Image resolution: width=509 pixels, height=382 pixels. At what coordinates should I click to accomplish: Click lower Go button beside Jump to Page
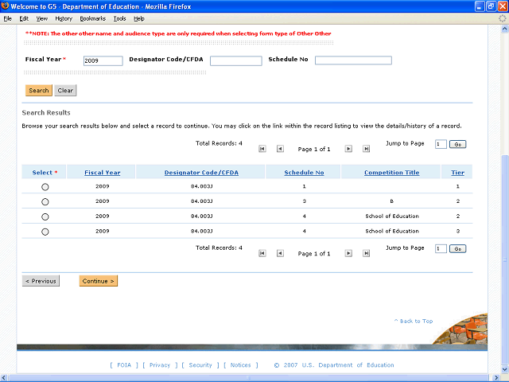tap(458, 249)
